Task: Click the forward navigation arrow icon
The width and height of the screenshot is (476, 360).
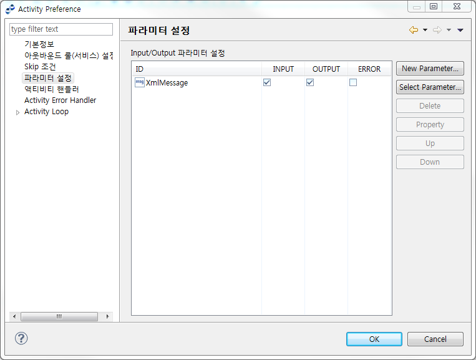Action: [437, 30]
